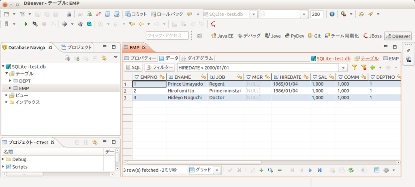Click the collapse all icon in navigator
This screenshot has height=187, width=415.
coord(95,58)
